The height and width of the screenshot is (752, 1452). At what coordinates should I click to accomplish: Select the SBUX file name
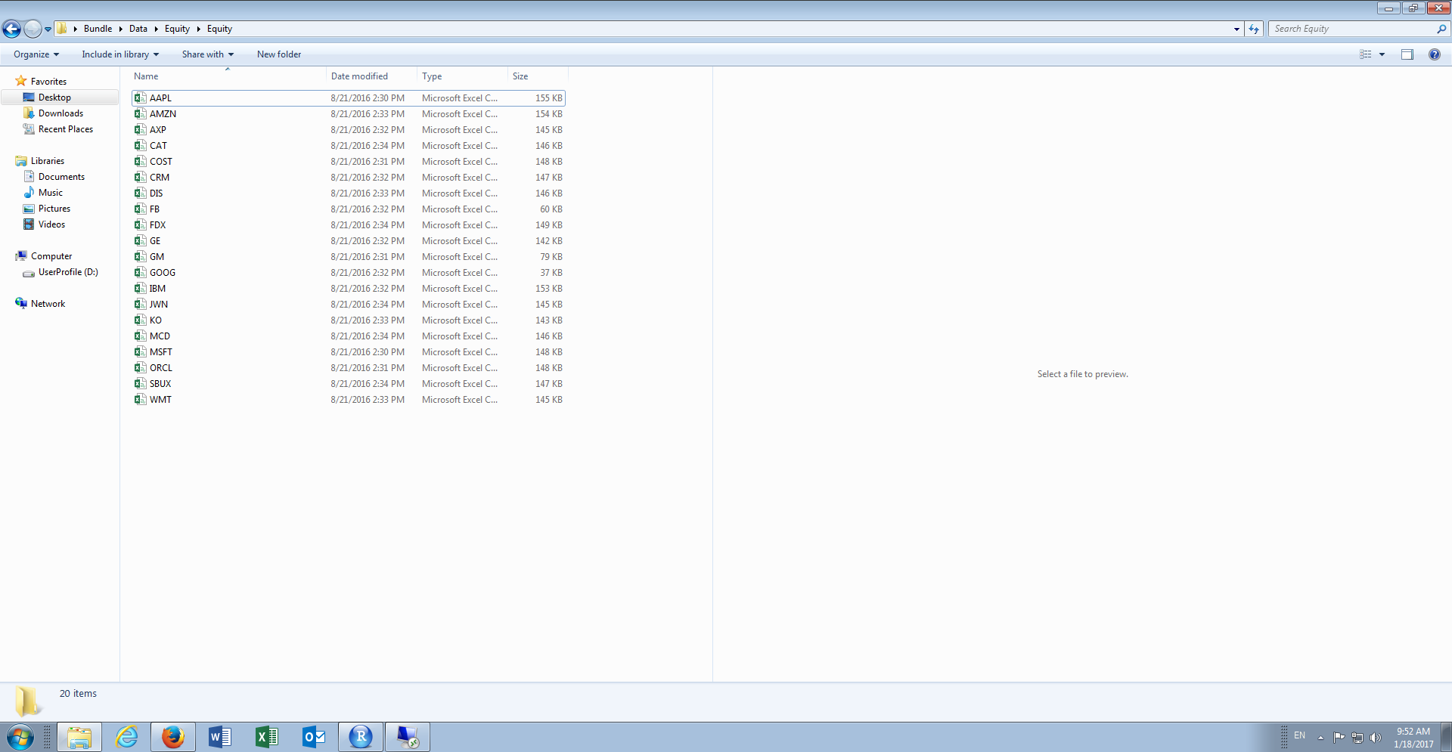tap(160, 384)
